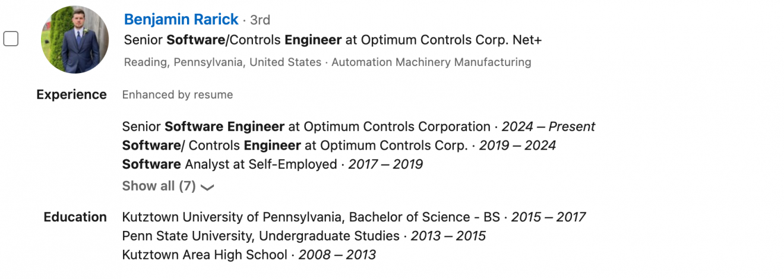Click the Senior Software/Controls Engineer headline

(x=333, y=40)
